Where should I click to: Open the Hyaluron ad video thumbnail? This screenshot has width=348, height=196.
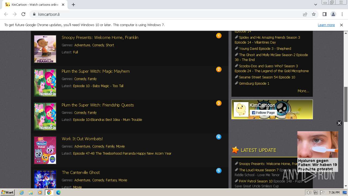(318, 145)
